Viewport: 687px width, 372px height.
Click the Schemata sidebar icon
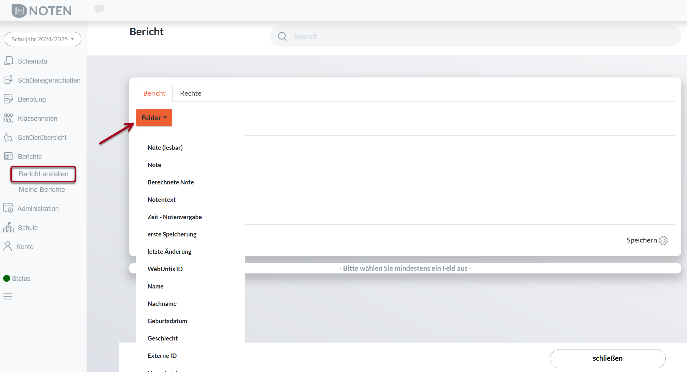[8, 61]
